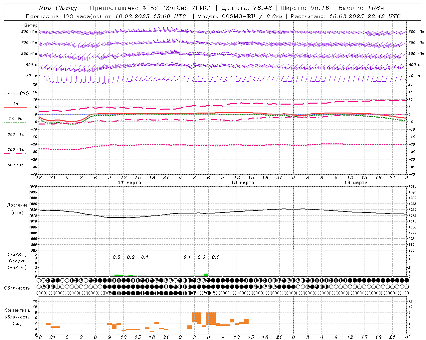Click 'Рассчитано: 16.03.2025 22:42 UTC' timestamp

pyautogui.click(x=345, y=16)
